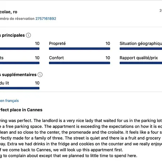Select the Confort score of 10
The image size is (162, 162).
tap(108, 58)
